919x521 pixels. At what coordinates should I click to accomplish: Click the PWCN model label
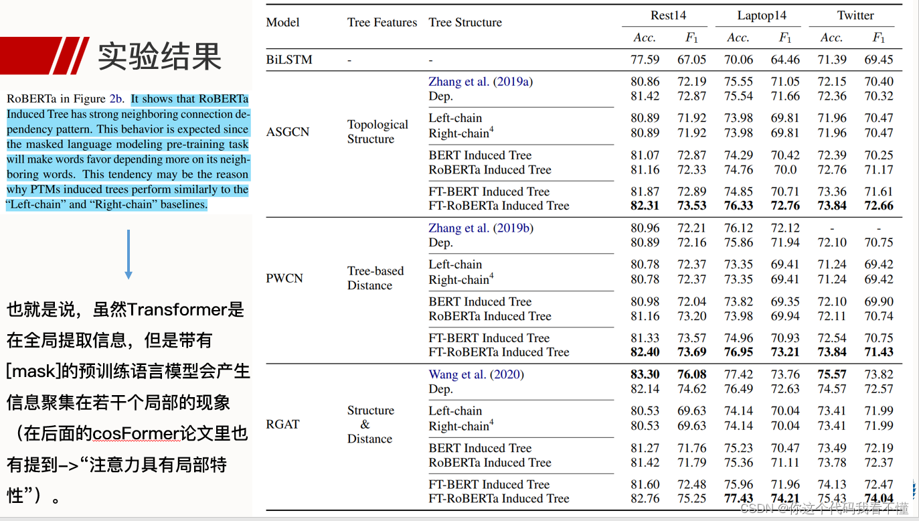click(284, 278)
